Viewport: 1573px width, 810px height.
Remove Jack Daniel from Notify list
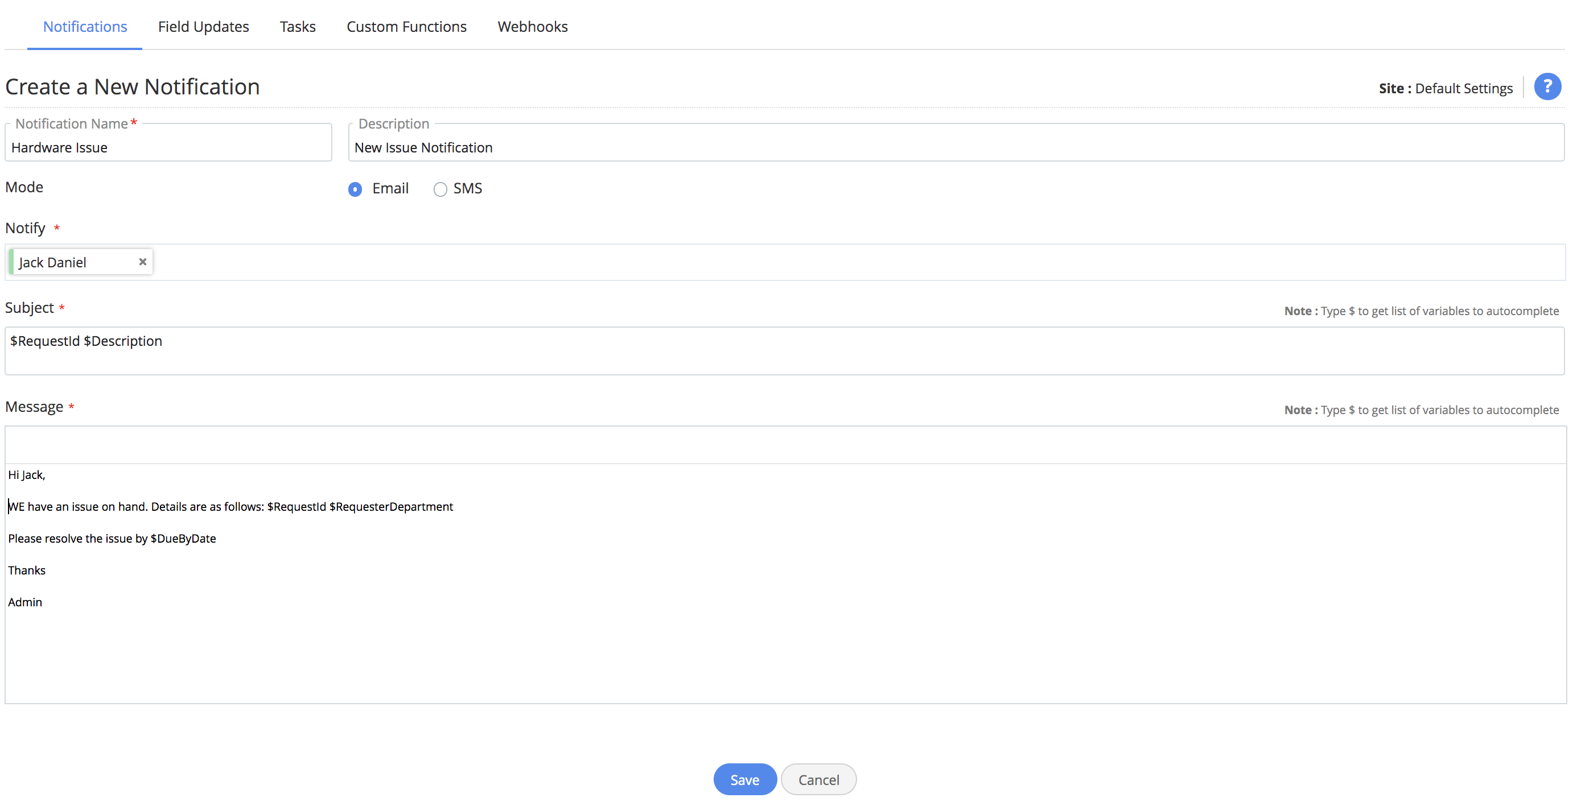coord(143,262)
